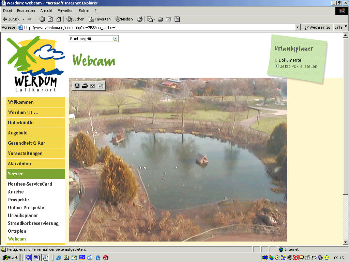Click the edit page icon in the browser toolbar
Viewport: 349px width, 262px height.
pos(169,19)
